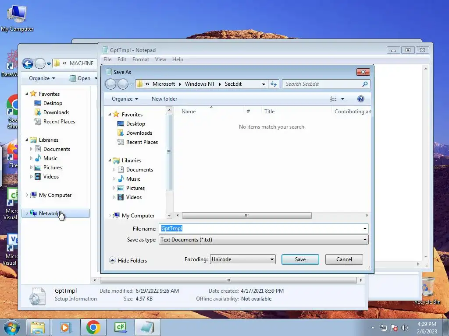This screenshot has height=336, width=449.
Task: Open Organize menu in Explorer window
Action: pyautogui.click(x=42, y=78)
